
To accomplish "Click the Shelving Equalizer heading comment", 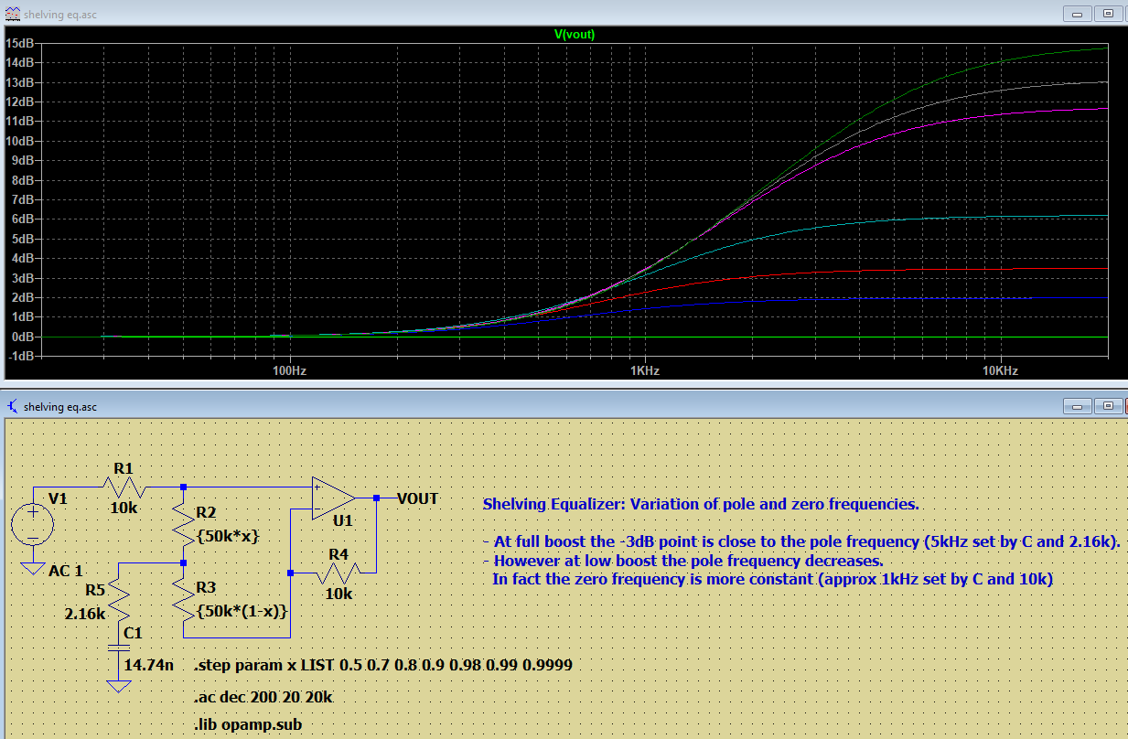I will tap(700, 504).
